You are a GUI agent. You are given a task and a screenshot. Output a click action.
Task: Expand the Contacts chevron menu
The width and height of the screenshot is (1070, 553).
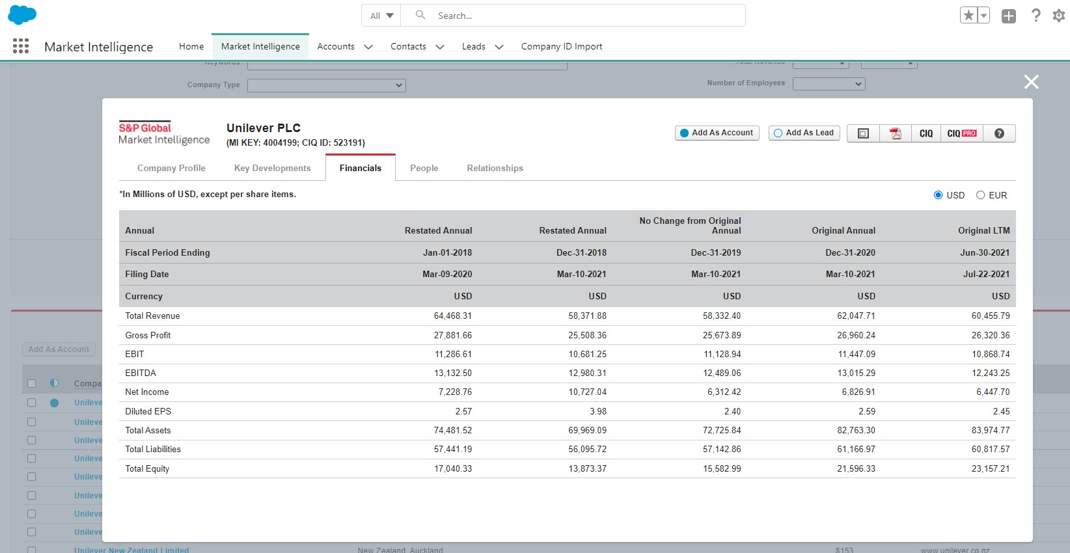pyautogui.click(x=440, y=47)
